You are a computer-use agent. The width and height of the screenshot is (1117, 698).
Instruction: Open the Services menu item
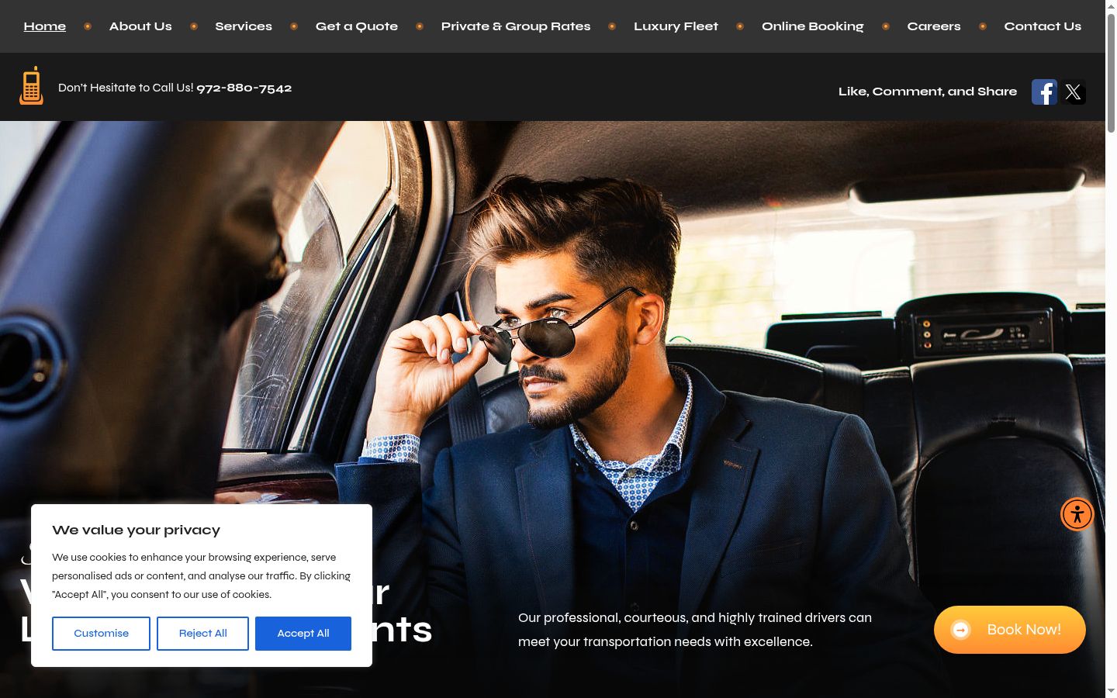click(x=244, y=26)
